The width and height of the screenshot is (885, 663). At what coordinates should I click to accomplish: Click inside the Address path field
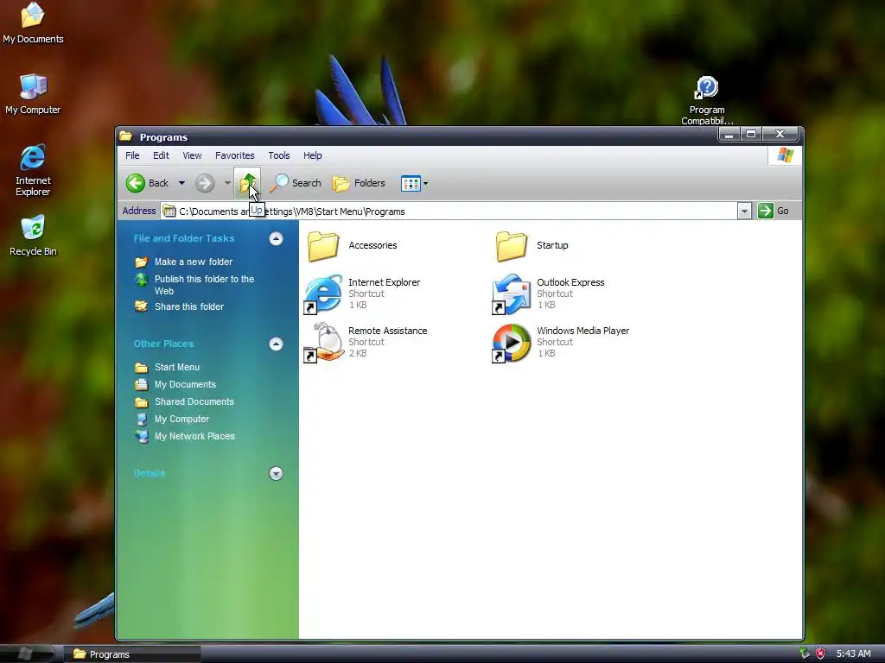(x=449, y=212)
